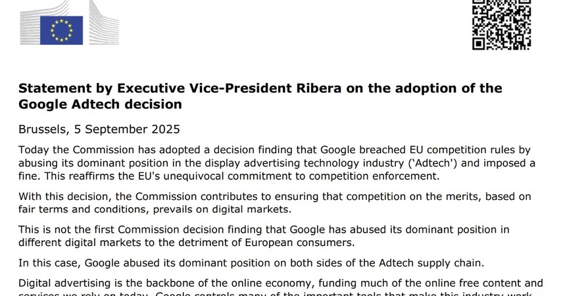This screenshot has width=565, height=296.
Task: Click the text 'Google Adtech decision' in the title
Action: click(x=100, y=104)
